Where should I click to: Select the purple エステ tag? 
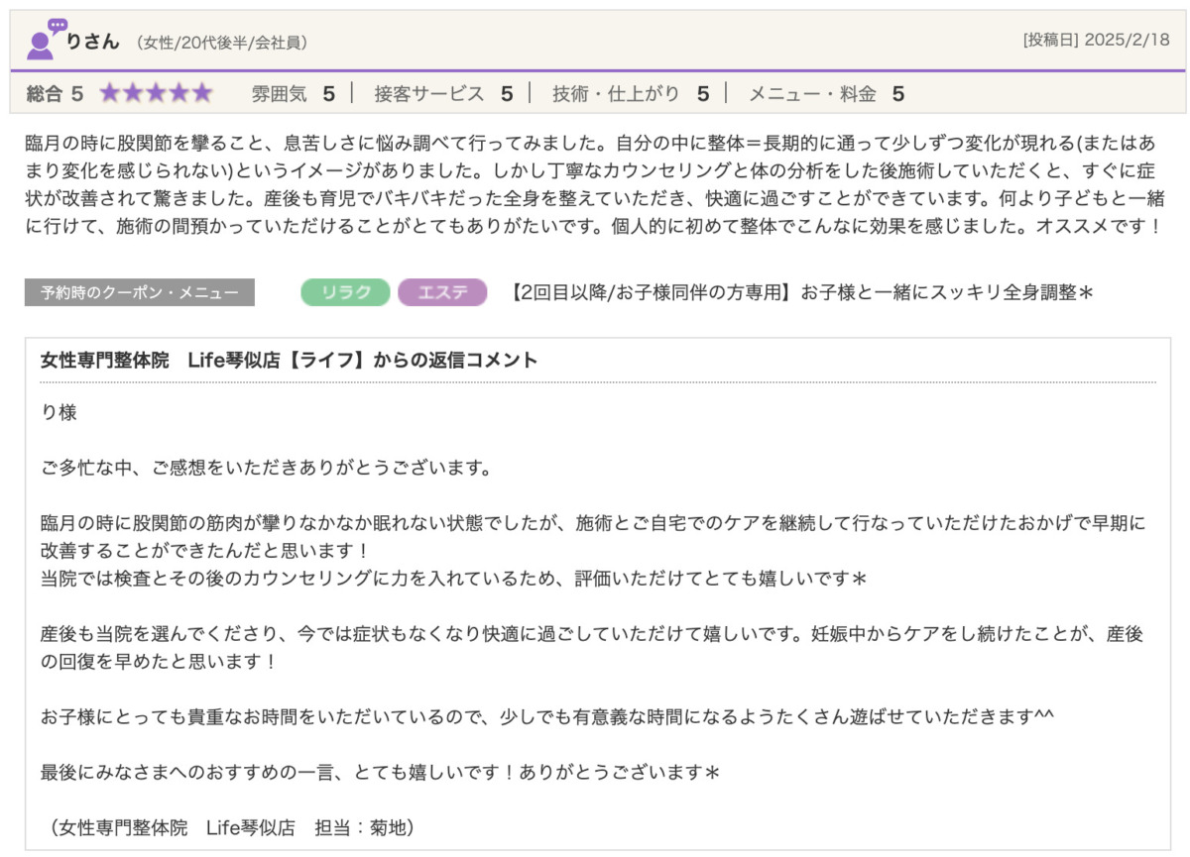pos(442,292)
